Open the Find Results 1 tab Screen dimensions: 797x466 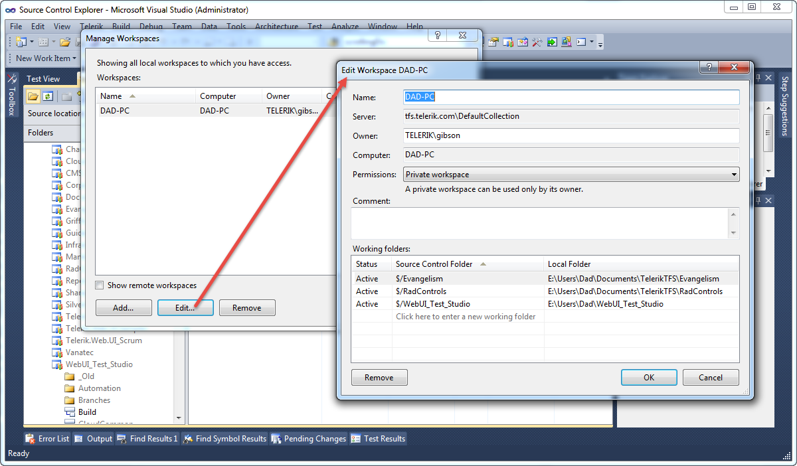click(147, 438)
